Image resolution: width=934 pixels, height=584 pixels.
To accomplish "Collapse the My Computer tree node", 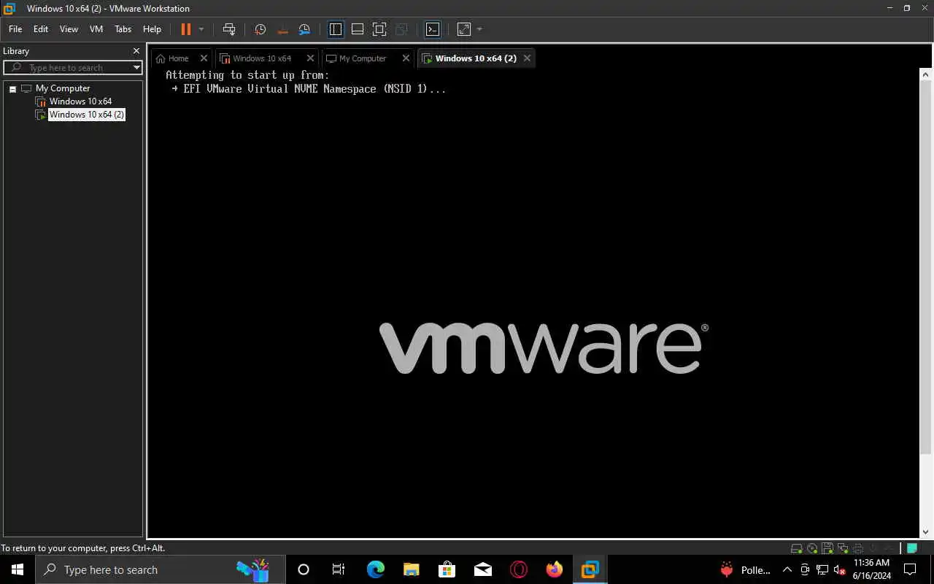I will pos(12,88).
